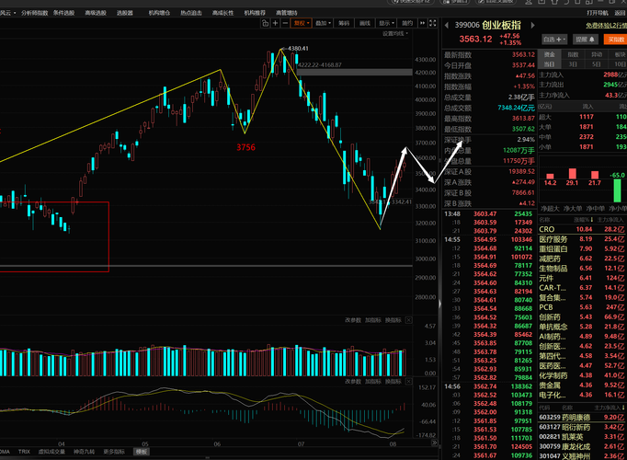Open 分析师指数 menu item
This screenshot has width=627, height=460.
click(x=34, y=13)
